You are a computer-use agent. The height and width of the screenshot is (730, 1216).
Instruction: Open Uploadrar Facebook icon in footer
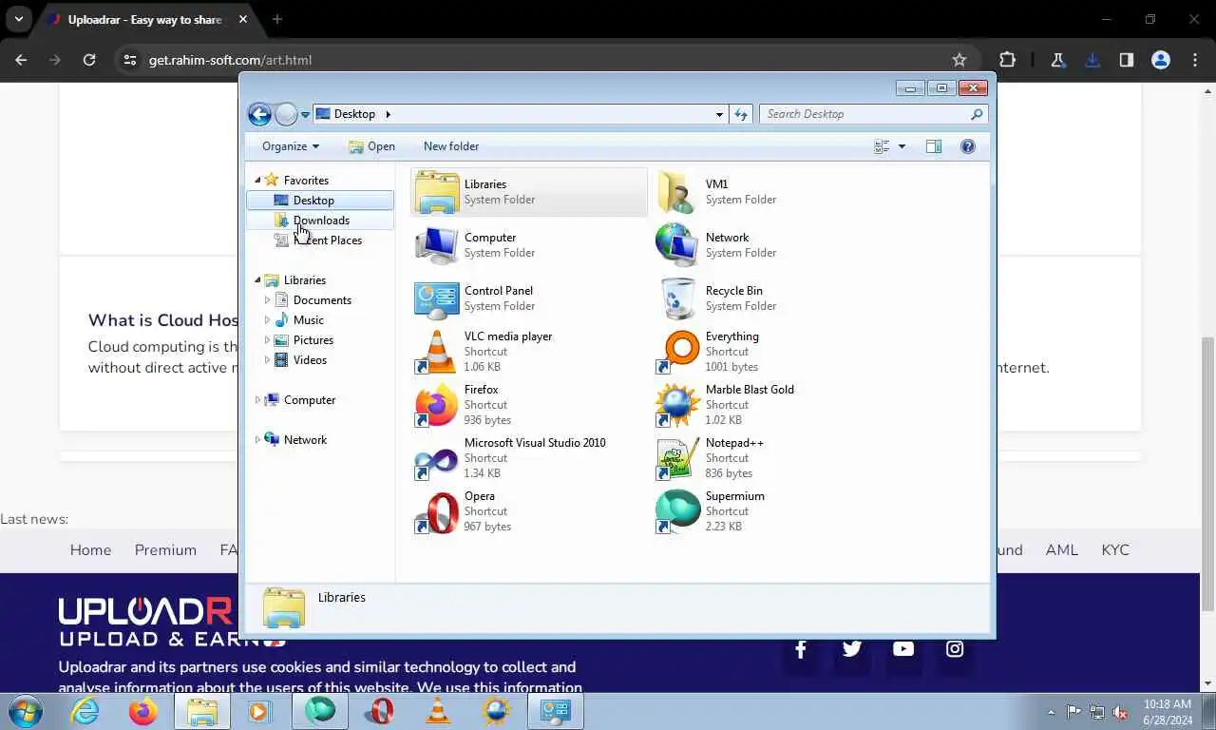click(x=801, y=649)
